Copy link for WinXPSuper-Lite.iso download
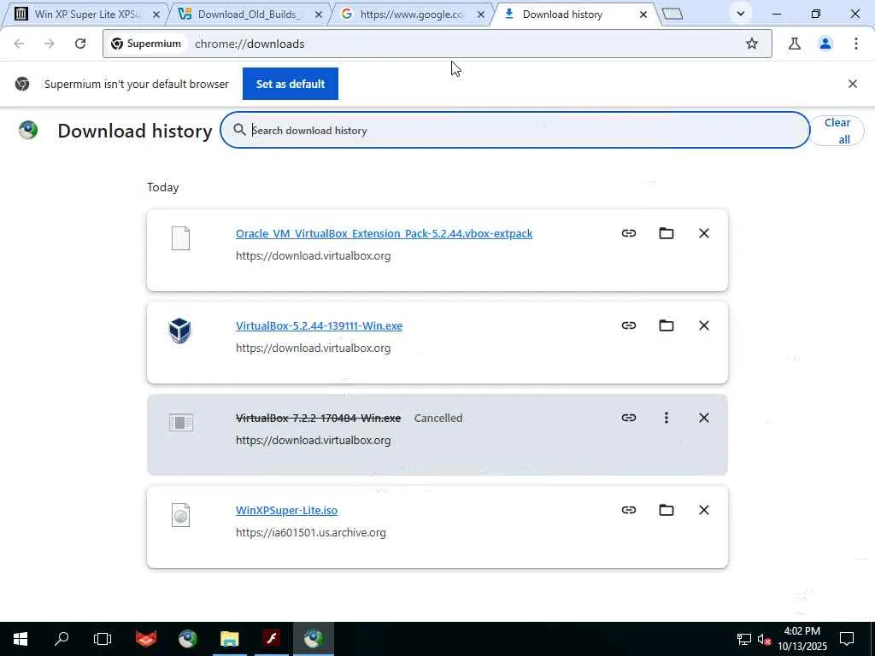Screen dimensions: 875x656 point(628,510)
